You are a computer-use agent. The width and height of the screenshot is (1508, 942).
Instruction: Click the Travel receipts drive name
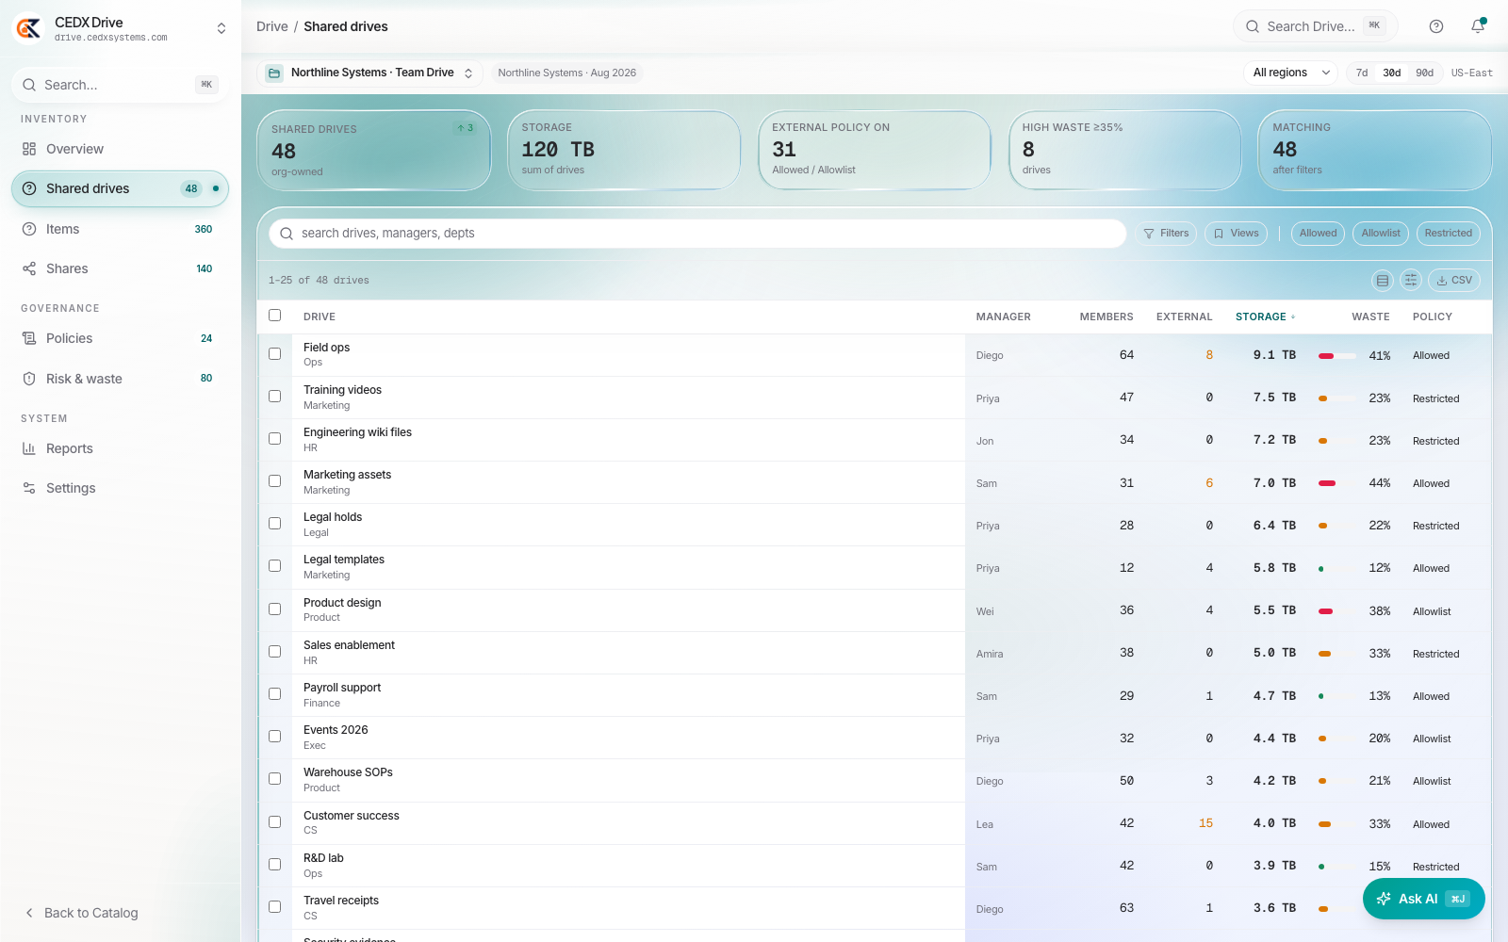[341, 901]
